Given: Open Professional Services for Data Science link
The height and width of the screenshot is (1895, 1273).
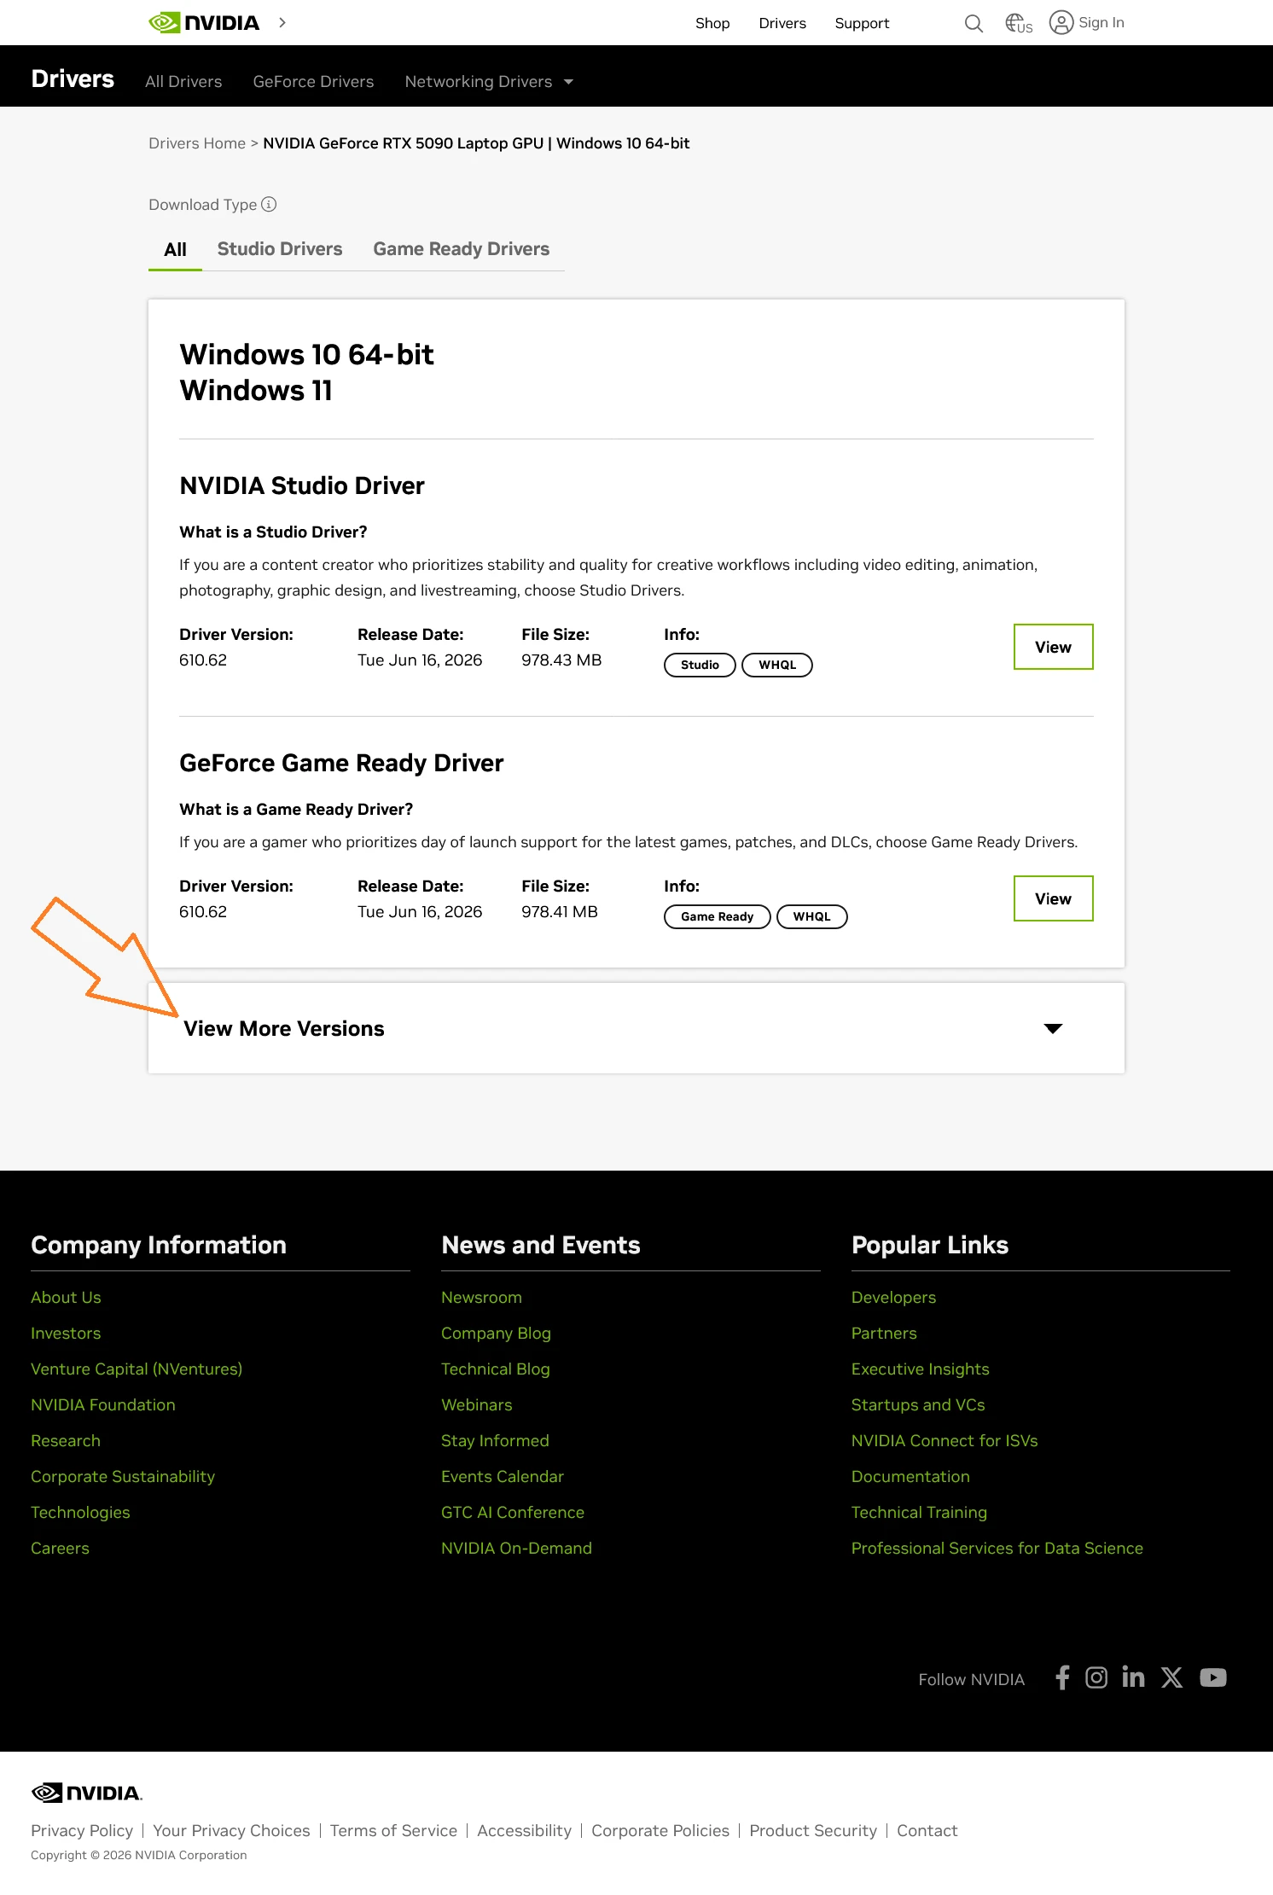Looking at the screenshot, I should [x=997, y=1548].
